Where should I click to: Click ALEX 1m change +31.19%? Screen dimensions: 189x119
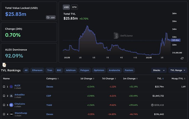[x=134, y=87]
